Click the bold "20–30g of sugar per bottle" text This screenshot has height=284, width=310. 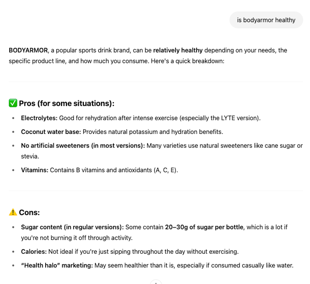[x=204, y=227]
